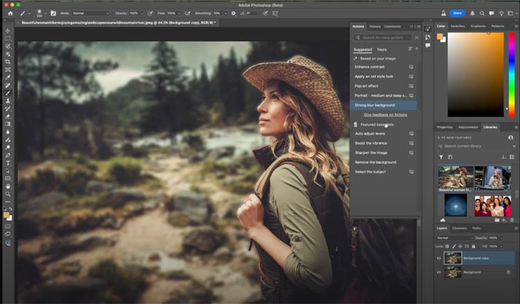Select the Gradient tool
The image size is (520, 304).
click(x=8, y=124)
